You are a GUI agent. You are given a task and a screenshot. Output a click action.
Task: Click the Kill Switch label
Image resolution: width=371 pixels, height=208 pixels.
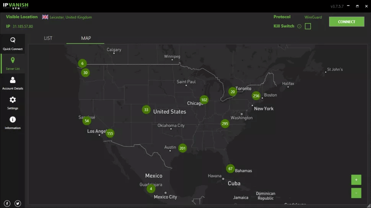pos(284,26)
